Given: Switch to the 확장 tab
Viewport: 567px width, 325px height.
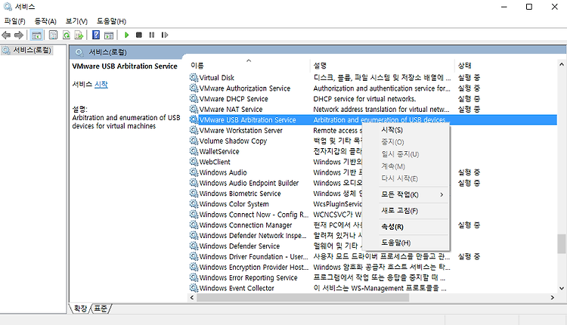Looking at the screenshot, I should (x=80, y=308).
